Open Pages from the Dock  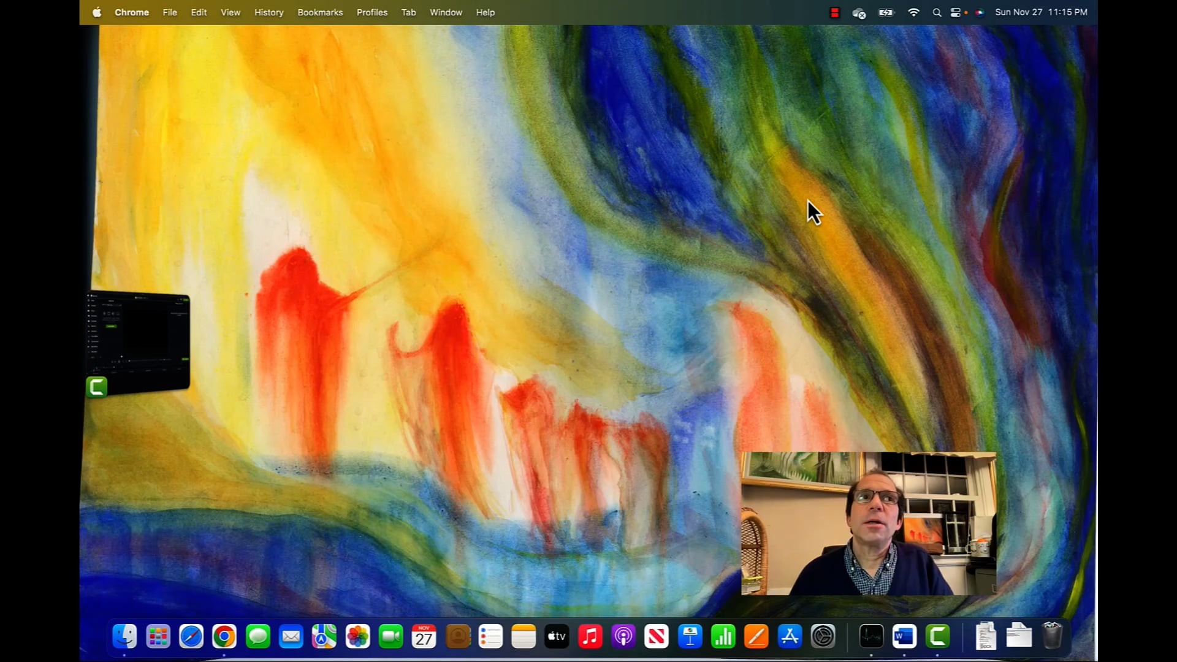756,636
